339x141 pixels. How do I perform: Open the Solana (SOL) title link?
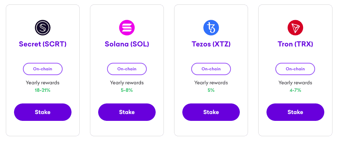pos(127,44)
